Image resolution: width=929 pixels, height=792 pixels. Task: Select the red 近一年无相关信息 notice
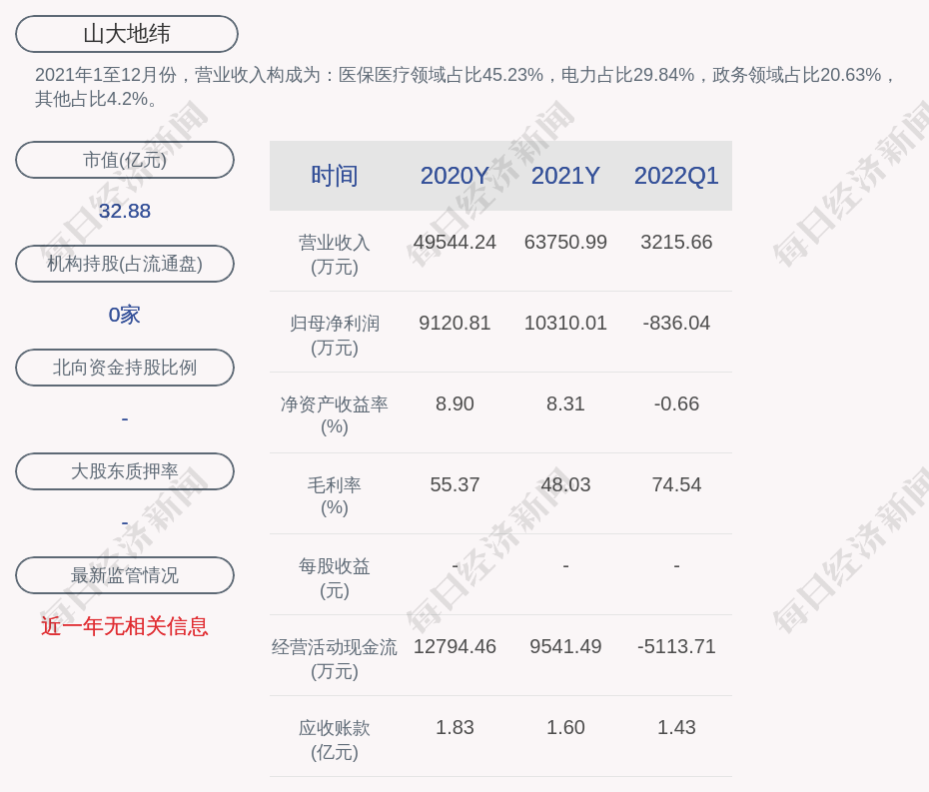coord(125,626)
